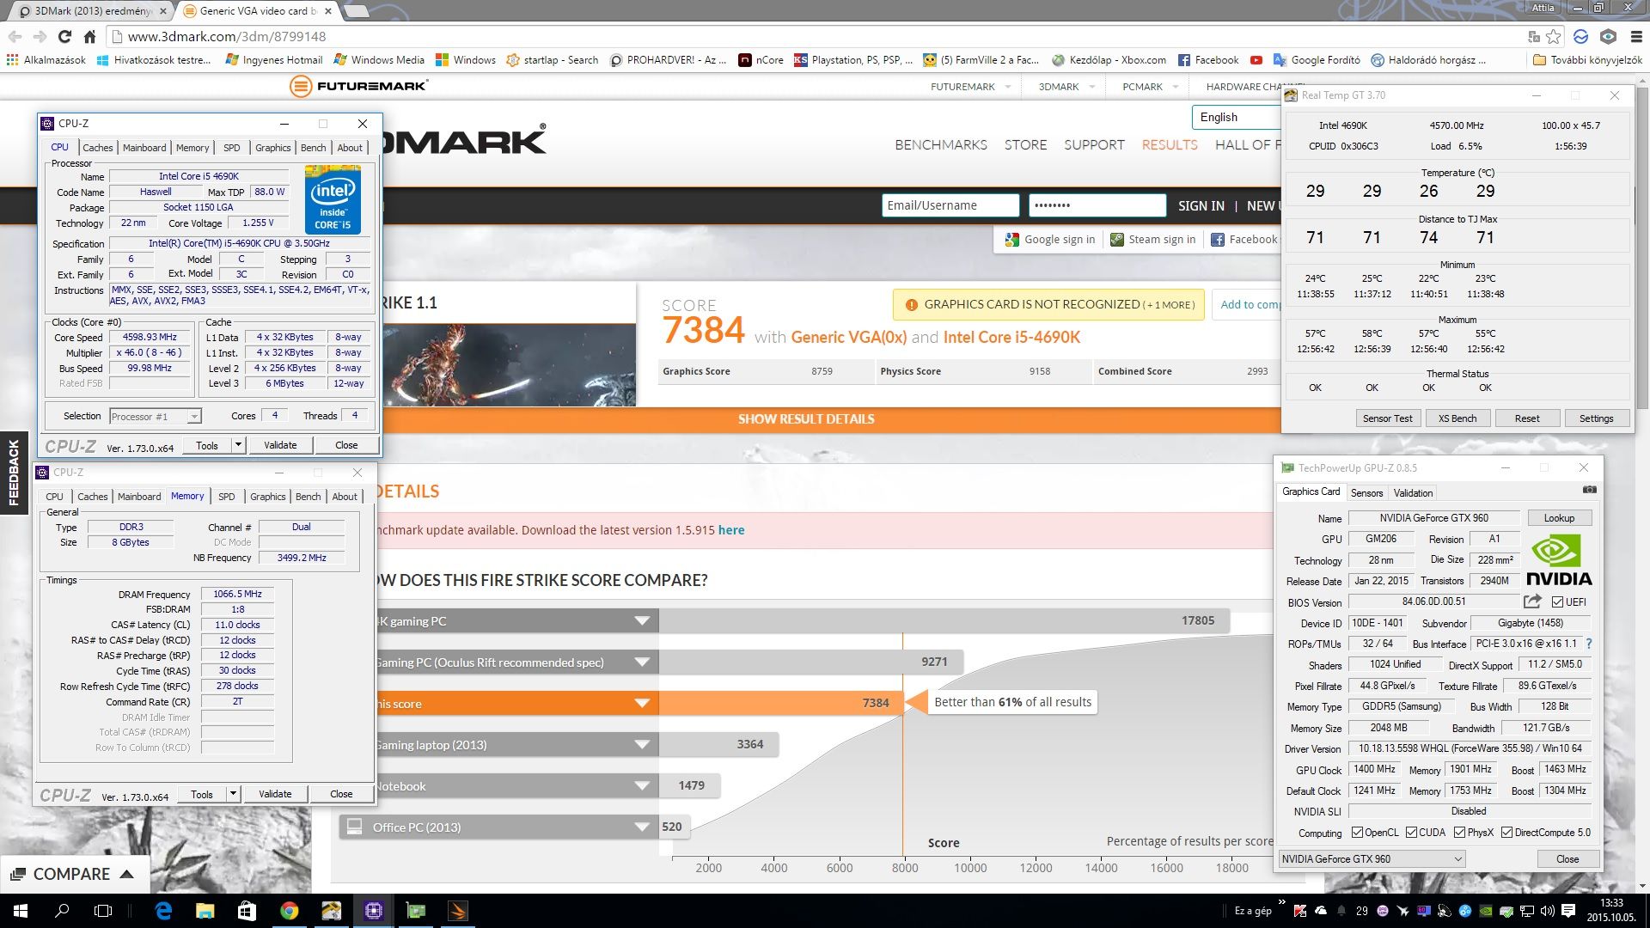Click the YouTube bookmark icon
Viewport: 1650px width, 928px height.
click(1256, 60)
